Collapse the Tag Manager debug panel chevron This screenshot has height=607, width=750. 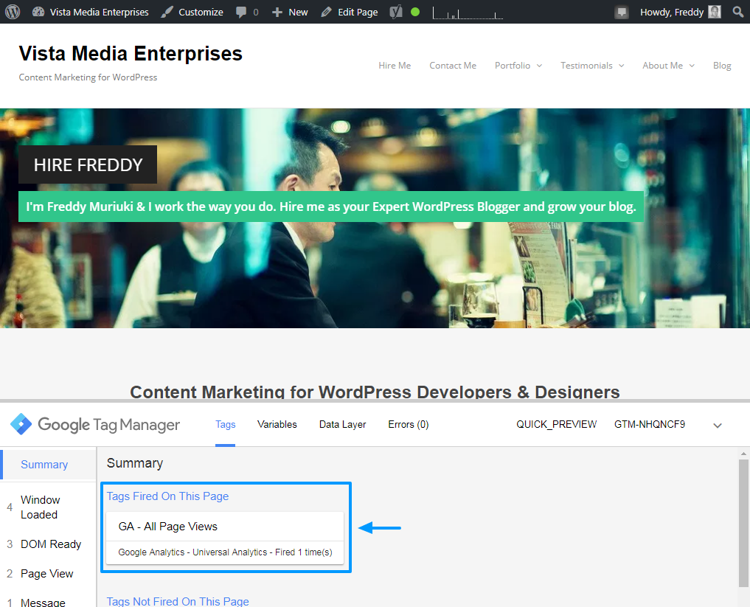point(718,425)
